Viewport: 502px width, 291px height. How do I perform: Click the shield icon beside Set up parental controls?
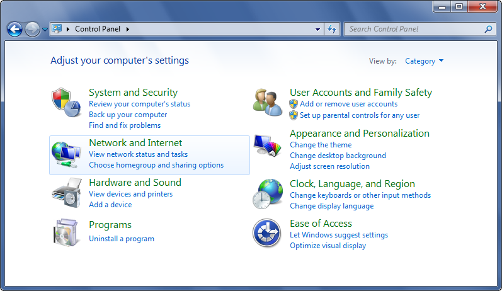pyautogui.click(x=294, y=115)
